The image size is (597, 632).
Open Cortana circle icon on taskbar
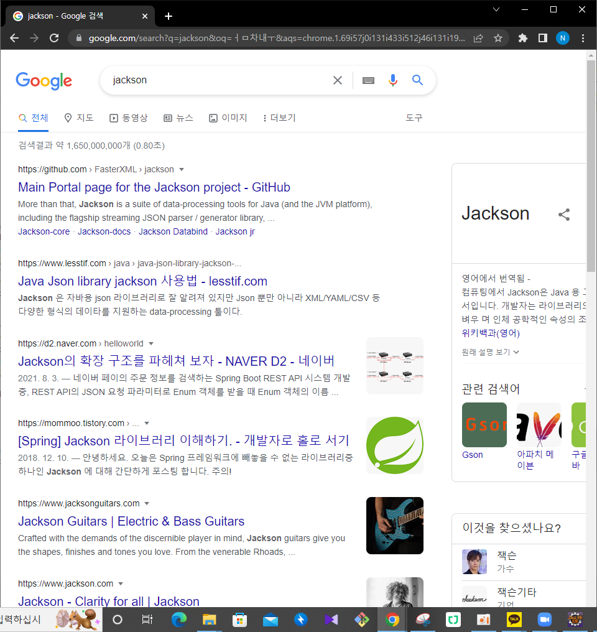click(x=118, y=620)
